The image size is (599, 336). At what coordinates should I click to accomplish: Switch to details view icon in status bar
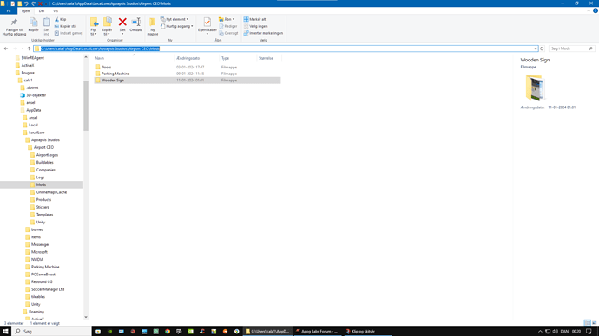point(587,323)
